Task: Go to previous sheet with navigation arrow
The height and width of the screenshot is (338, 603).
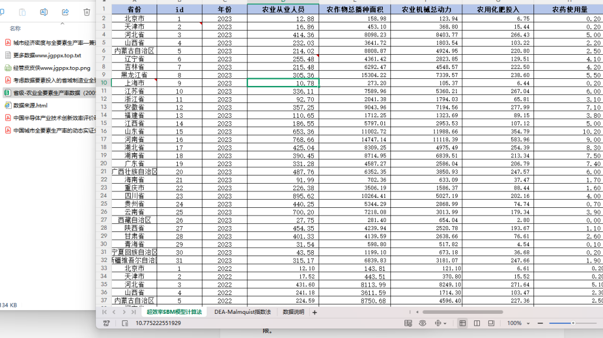Action: pos(114,312)
